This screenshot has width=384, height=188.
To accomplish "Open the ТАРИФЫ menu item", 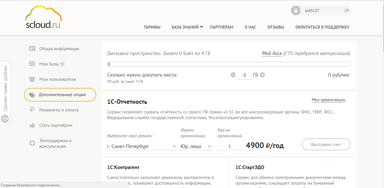I will point(152,27).
